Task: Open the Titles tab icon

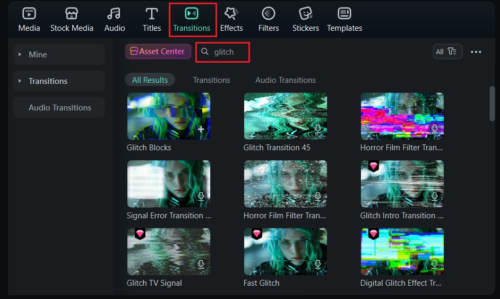Action: click(x=151, y=13)
